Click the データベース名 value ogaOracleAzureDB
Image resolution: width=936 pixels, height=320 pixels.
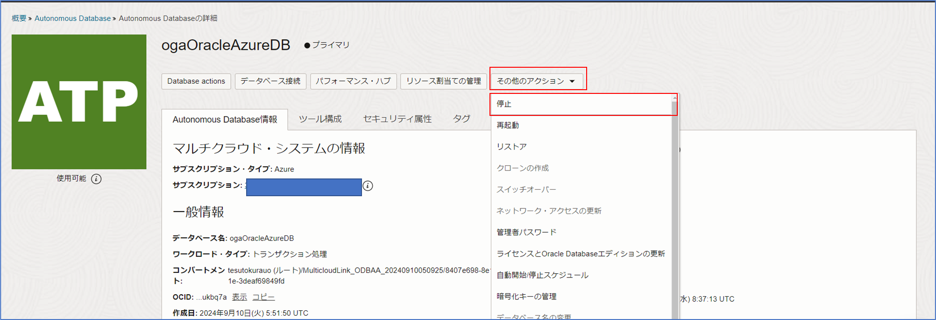point(262,238)
